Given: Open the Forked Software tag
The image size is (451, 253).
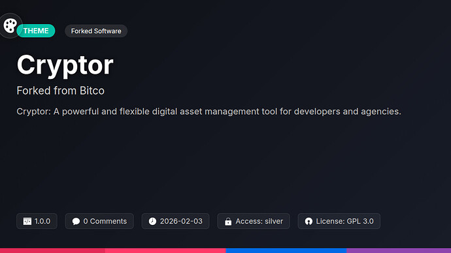Looking at the screenshot, I should point(96,31).
